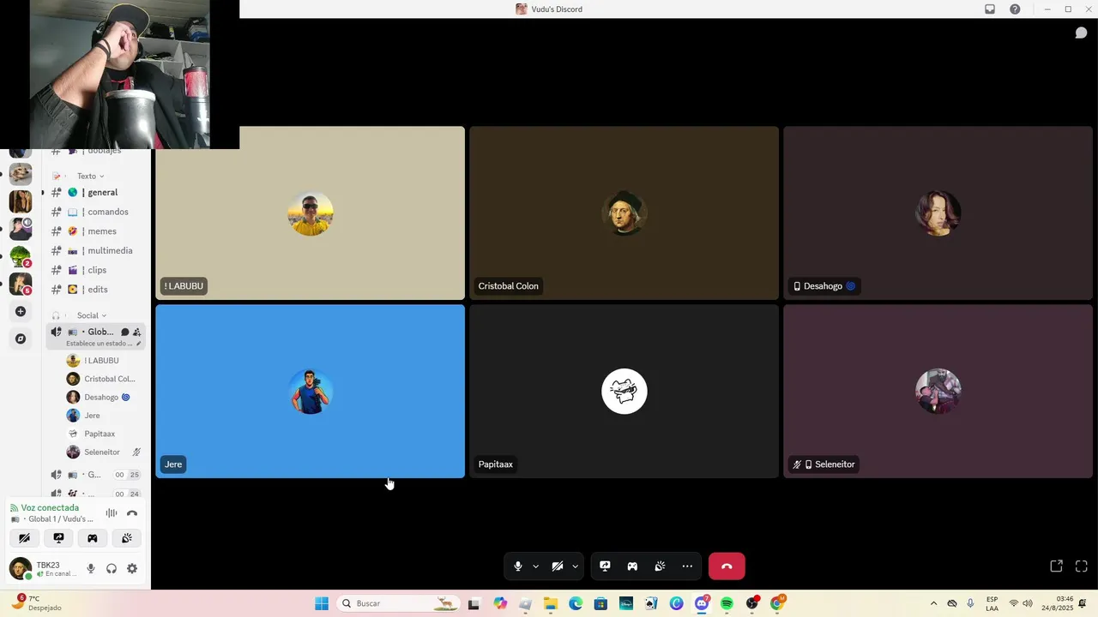Open the inbox icon in title bar
The height and width of the screenshot is (617, 1098).
[990, 9]
